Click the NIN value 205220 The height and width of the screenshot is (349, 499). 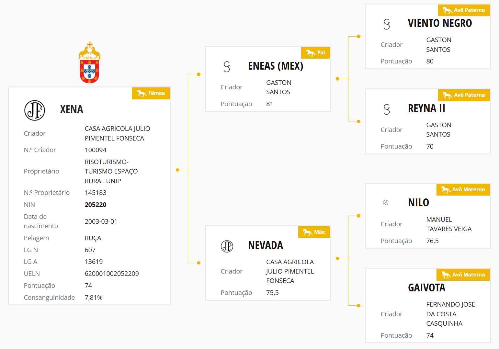point(96,205)
